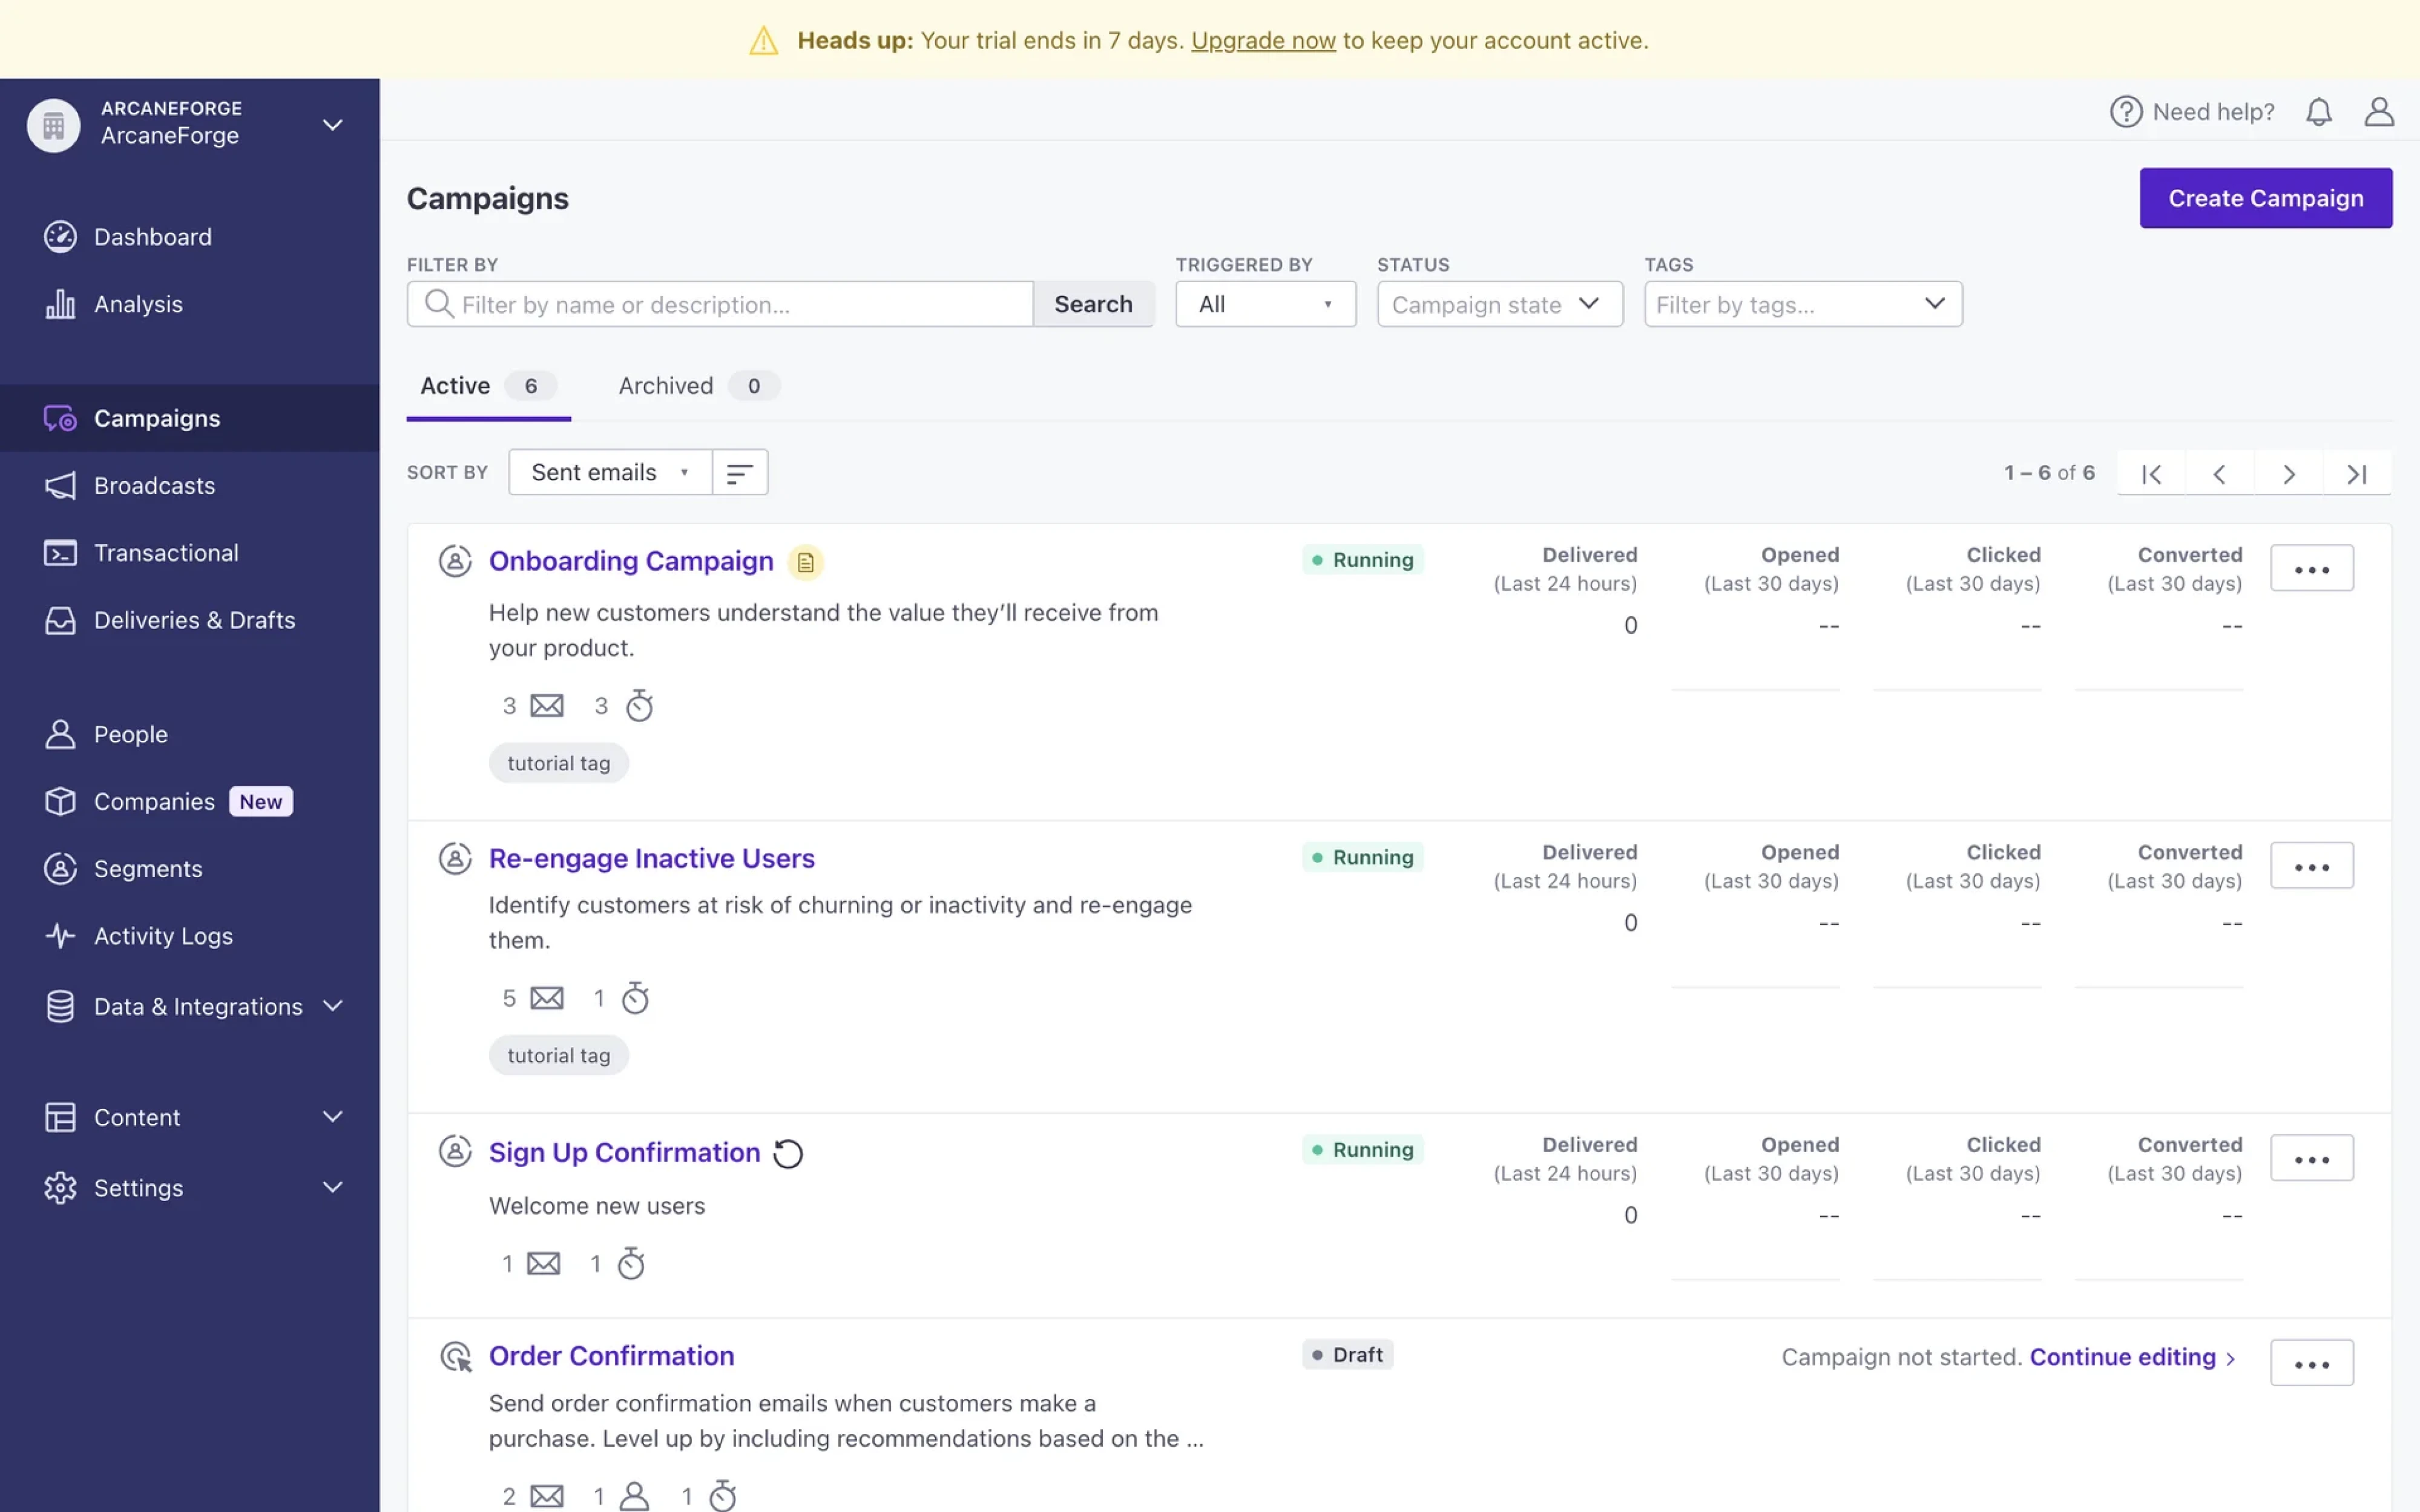
Task: Click the event trigger icon for Order Confirmation
Action: pos(456,1356)
